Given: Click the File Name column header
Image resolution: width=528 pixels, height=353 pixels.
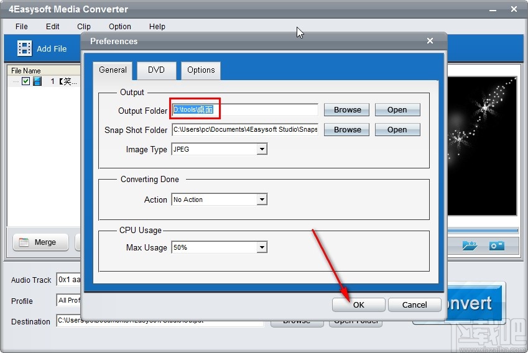Looking at the screenshot, I should (44, 70).
